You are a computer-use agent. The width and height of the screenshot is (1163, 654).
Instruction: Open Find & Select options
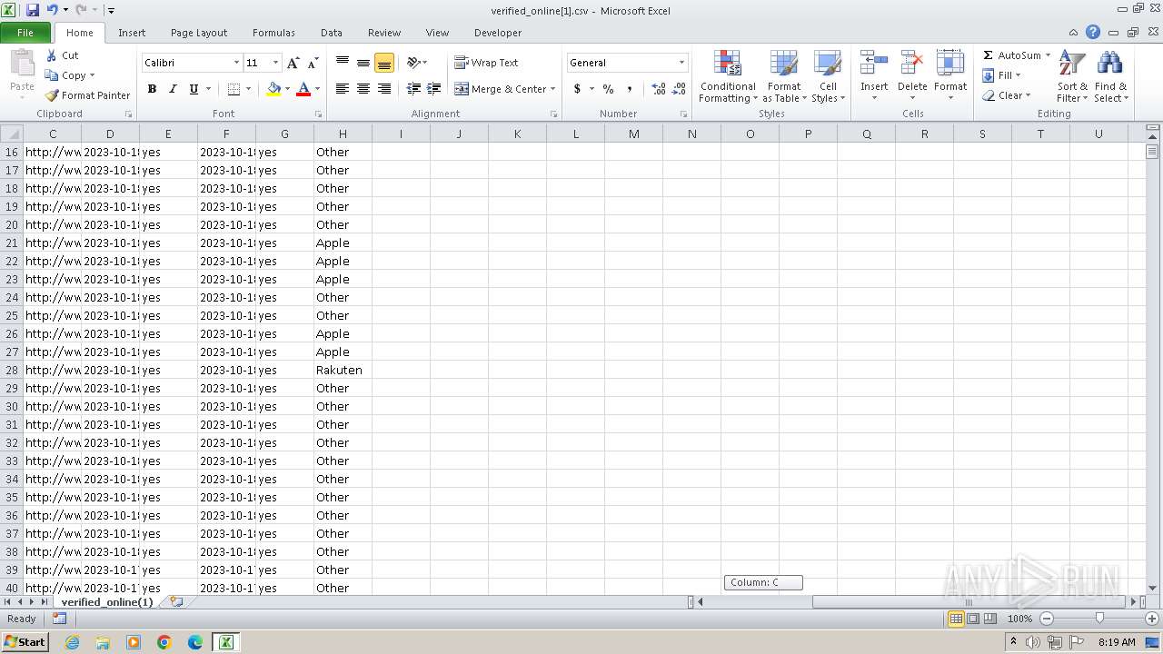(1110, 77)
